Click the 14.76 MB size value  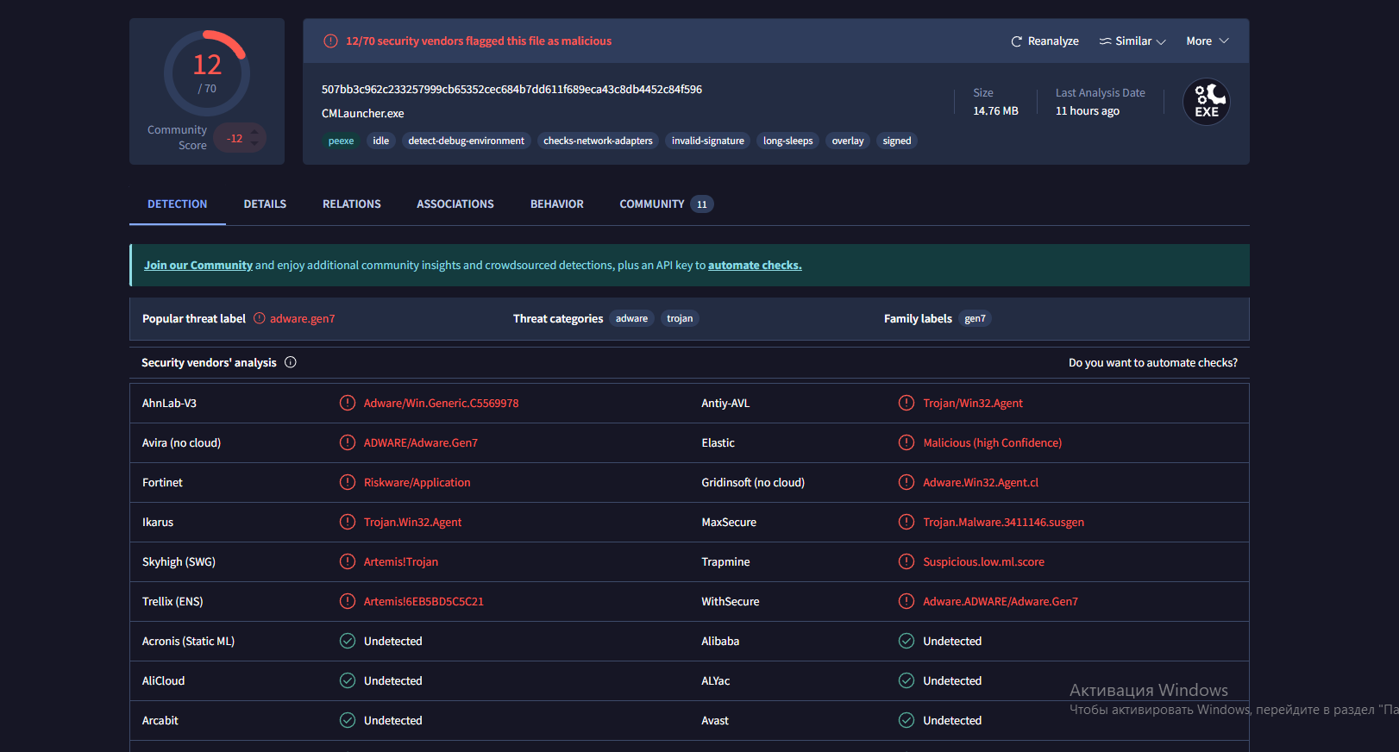point(995,111)
